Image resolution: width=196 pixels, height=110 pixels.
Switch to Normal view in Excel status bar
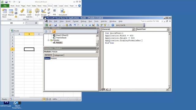click(44, 99)
